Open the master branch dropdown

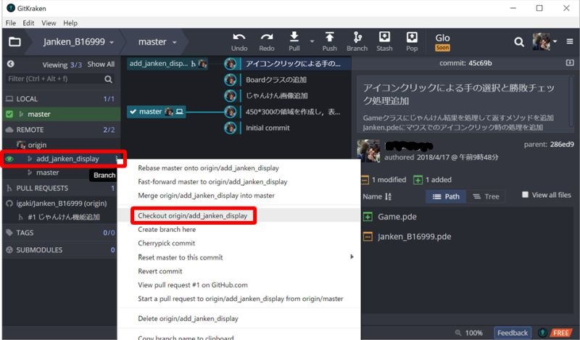tap(157, 42)
